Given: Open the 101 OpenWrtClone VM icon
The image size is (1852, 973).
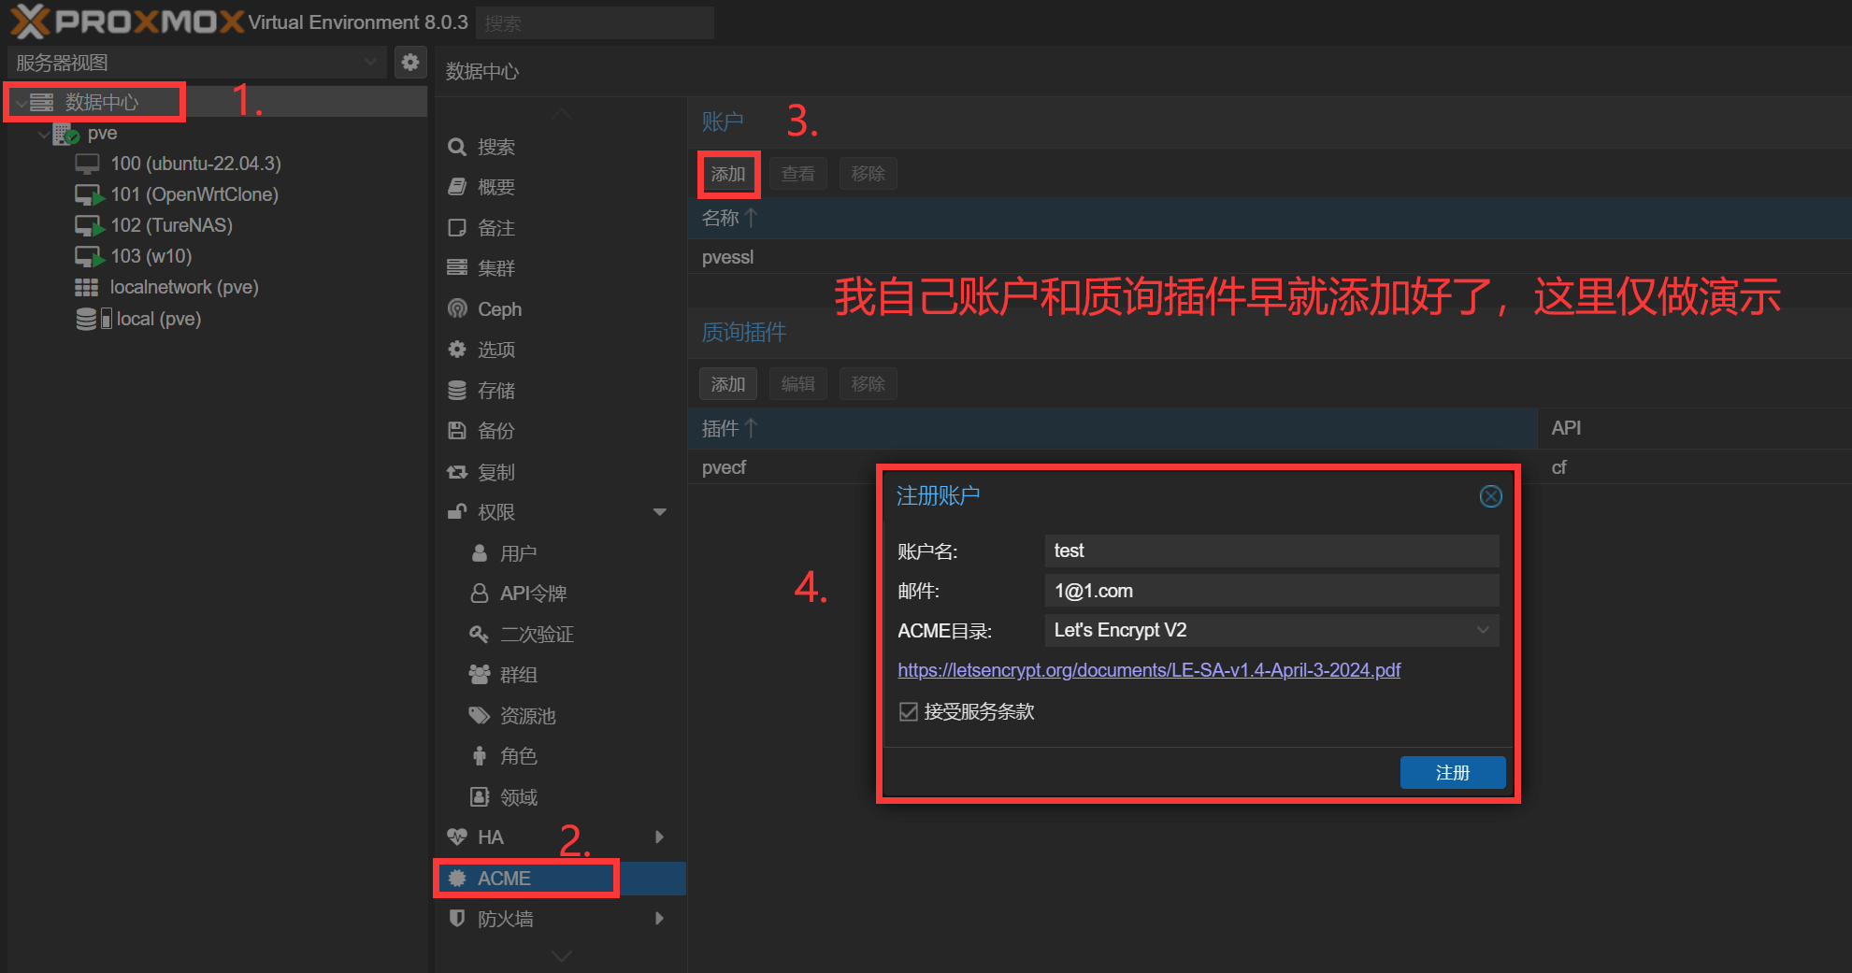Looking at the screenshot, I should coord(89,195).
